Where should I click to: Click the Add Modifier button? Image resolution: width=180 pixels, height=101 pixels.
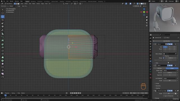(x=166, y=41)
